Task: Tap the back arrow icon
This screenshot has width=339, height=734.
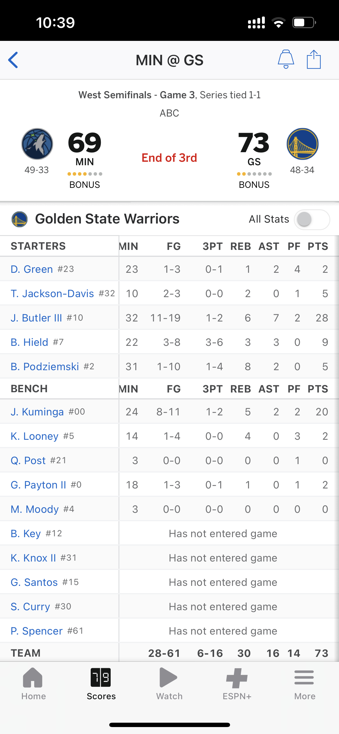Action: (x=13, y=60)
